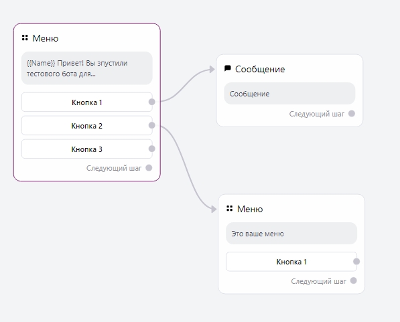Viewport: 400px width, 322px height.
Task: Click the grid icon of the second Меню block
Action: click(229, 208)
